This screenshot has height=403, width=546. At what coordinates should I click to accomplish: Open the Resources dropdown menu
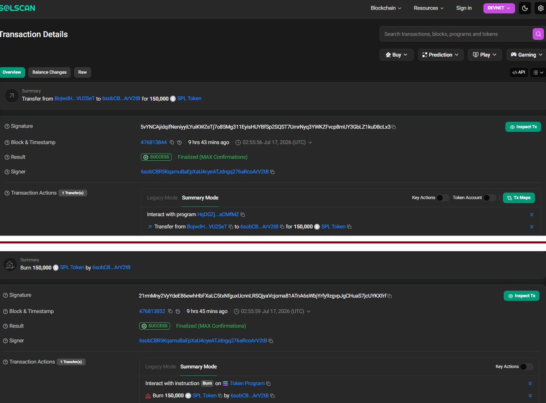(x=429, y=8)
